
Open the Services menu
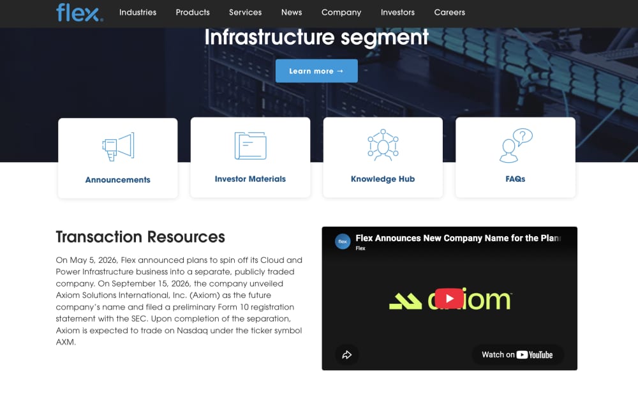click(246, 12)
